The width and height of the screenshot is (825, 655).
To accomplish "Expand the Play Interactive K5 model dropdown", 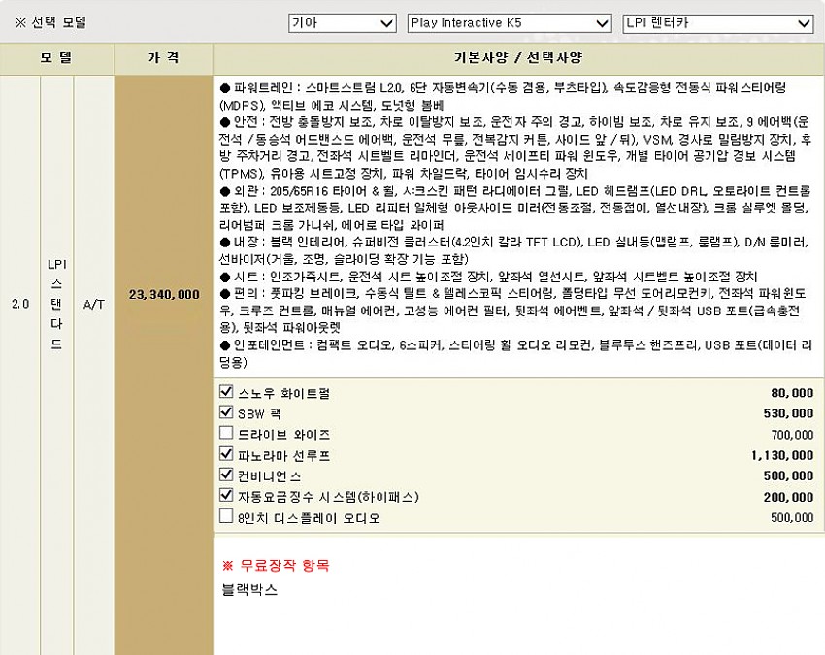I will pos(509,22).
